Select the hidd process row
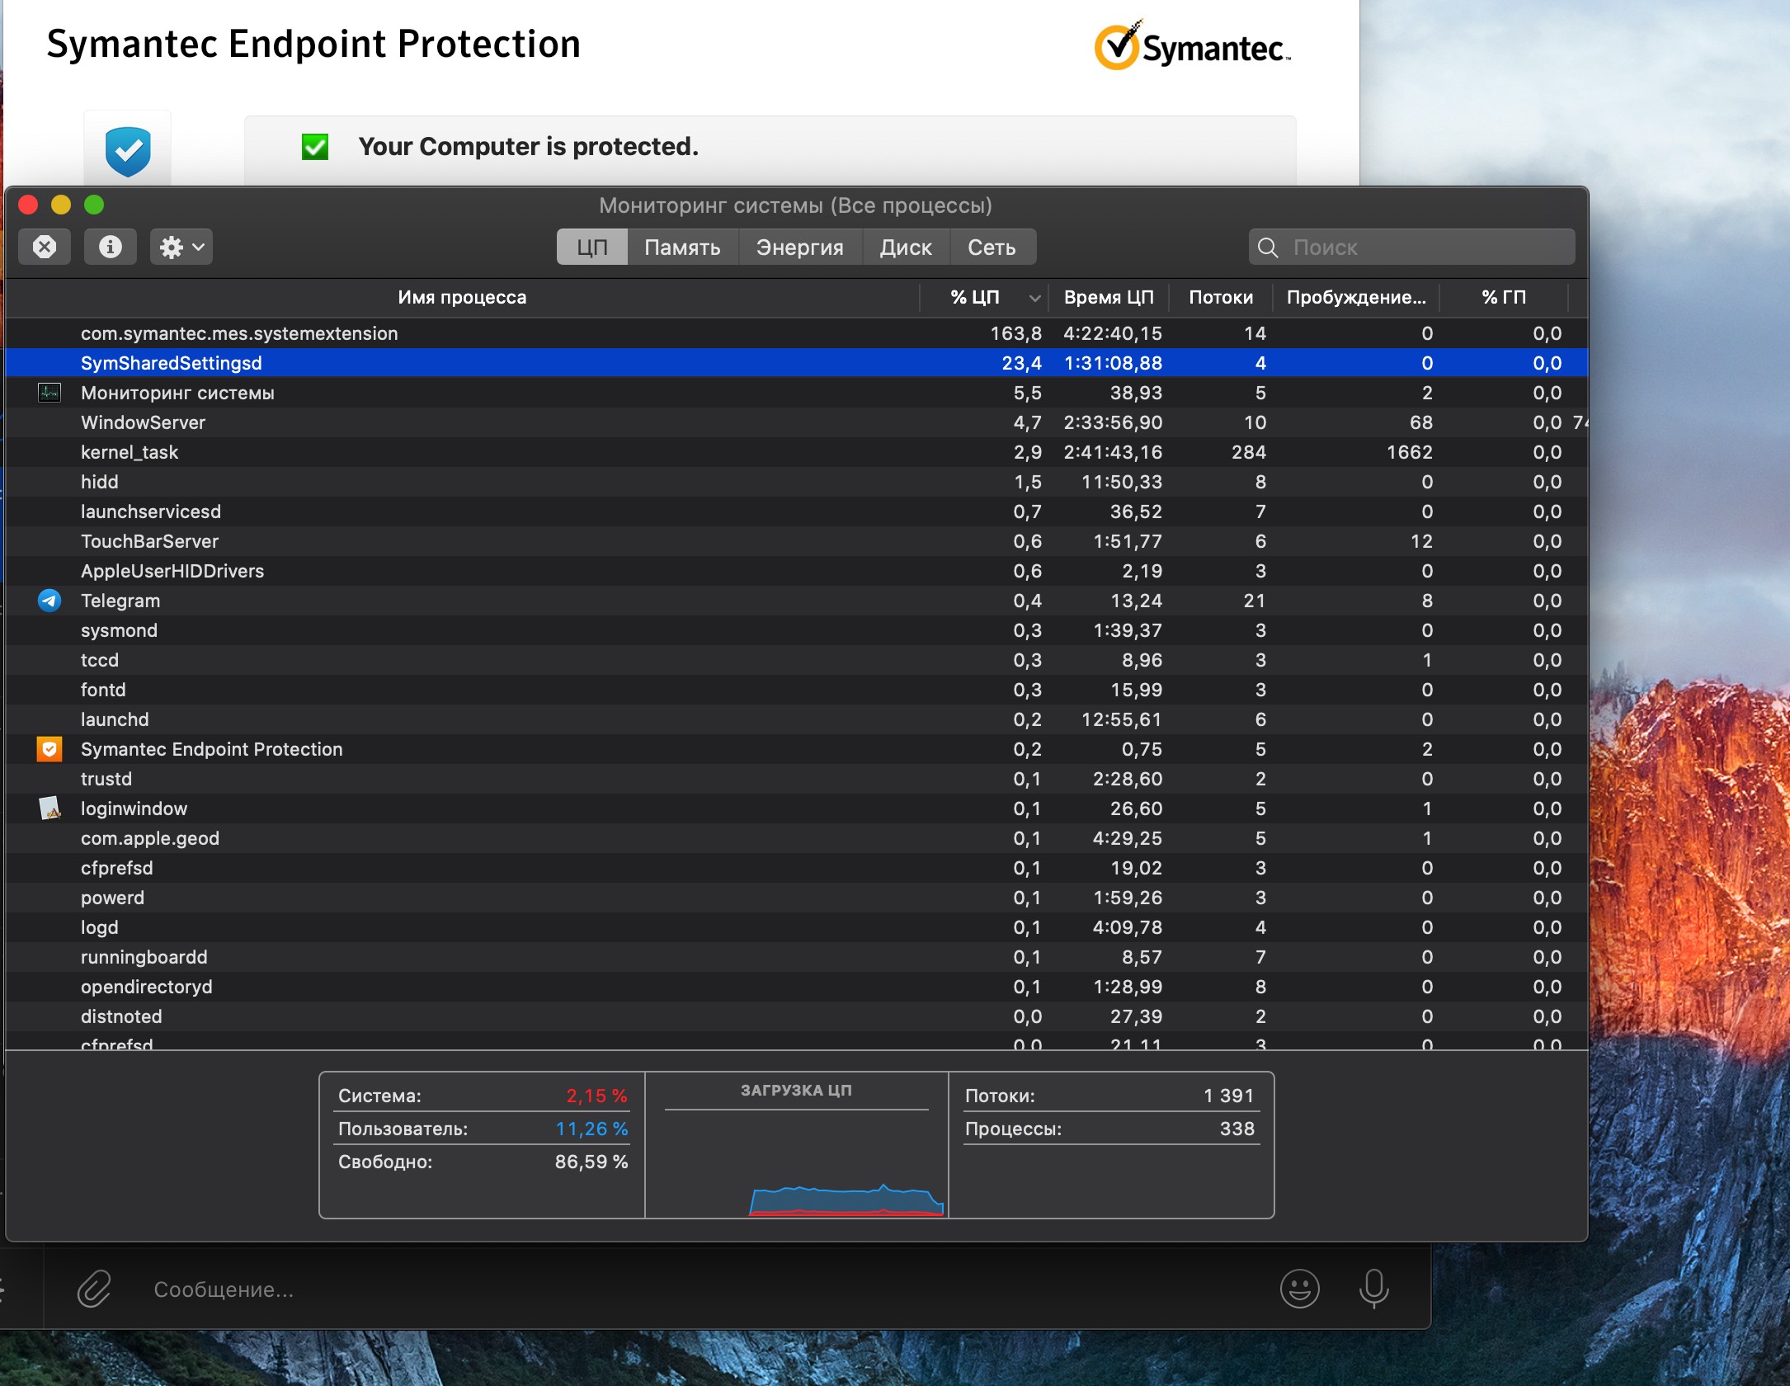 [x=797, y=482]
